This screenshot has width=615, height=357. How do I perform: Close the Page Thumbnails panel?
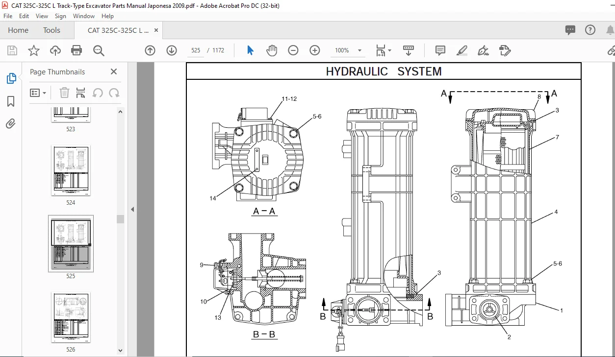coord(114,71)
